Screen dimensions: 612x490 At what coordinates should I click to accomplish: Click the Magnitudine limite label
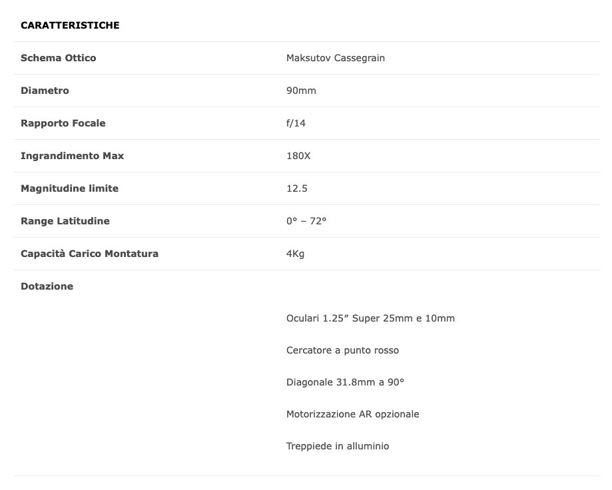pos(69,188)
